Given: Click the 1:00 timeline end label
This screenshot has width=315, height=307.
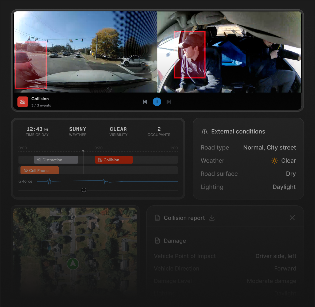Looking at the screenshot, I should (174, 148).
